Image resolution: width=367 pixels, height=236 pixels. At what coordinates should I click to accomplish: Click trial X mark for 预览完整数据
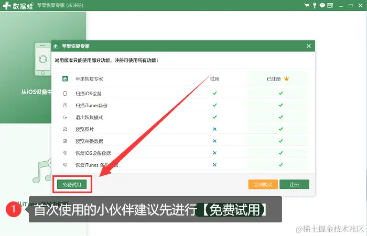214,141
